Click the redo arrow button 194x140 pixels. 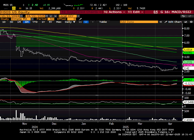coord(190,16)
